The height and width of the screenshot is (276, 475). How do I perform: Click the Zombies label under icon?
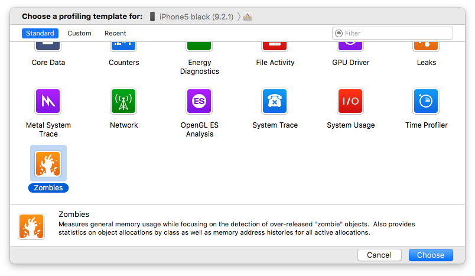(48, 188)
